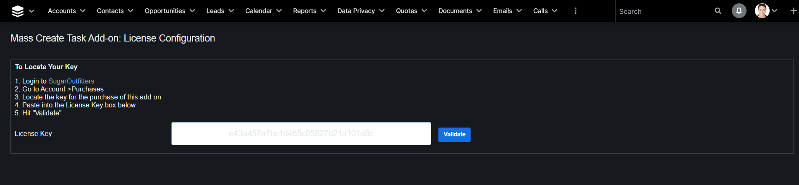Open the notifications bell icon
Viewport: 799px width, 185px height.
pos(739,11)
